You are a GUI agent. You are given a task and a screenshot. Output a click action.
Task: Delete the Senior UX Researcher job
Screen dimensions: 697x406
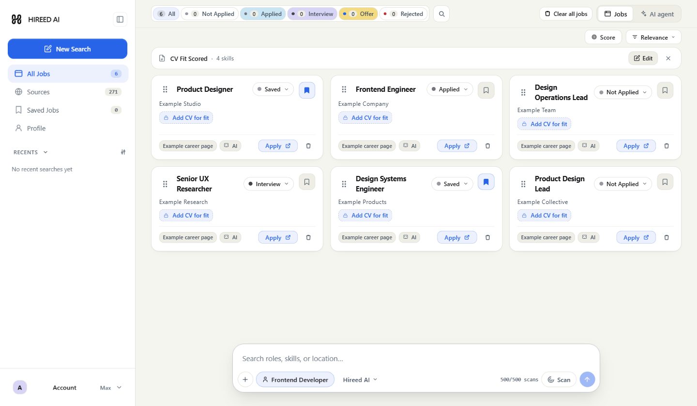click(x=308, y=237)
